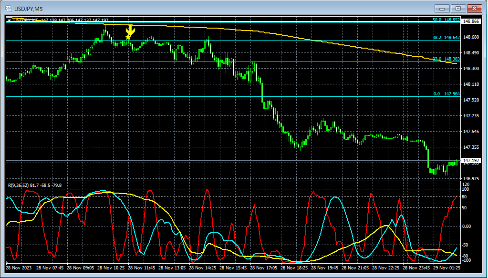Click the 148.300 price scale value
Screen dimensions: 488x278
click(x=471, y=68)
